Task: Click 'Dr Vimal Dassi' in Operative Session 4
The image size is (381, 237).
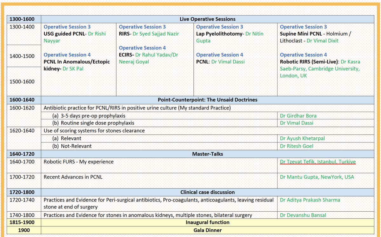Action: (228, 62)
